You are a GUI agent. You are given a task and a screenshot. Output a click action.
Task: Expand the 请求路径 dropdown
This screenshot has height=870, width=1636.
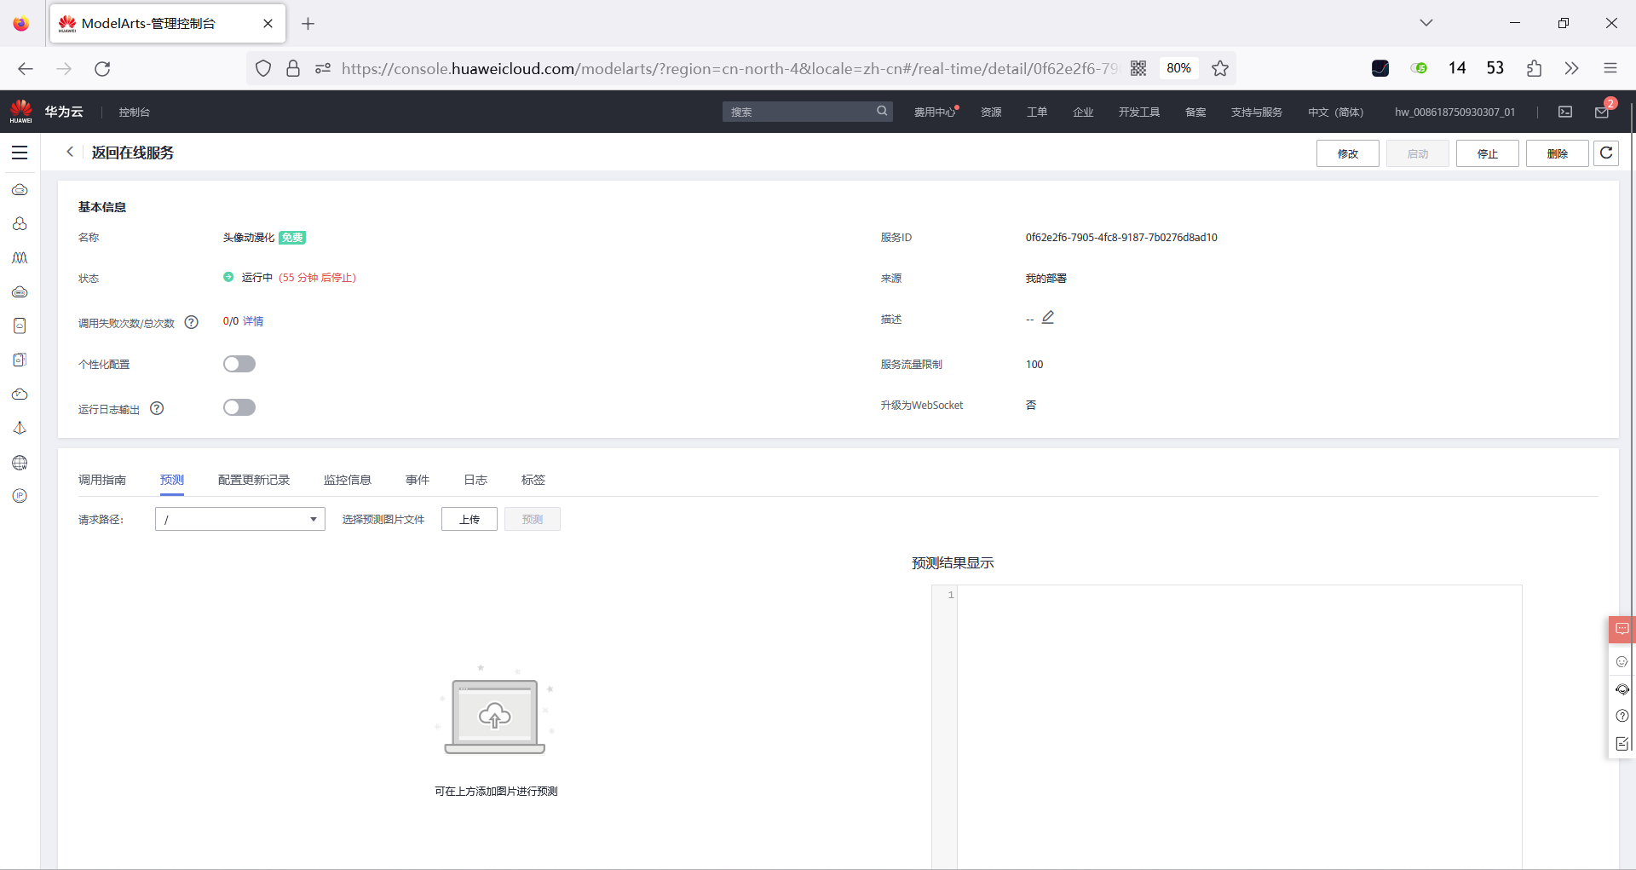(240, 519)
